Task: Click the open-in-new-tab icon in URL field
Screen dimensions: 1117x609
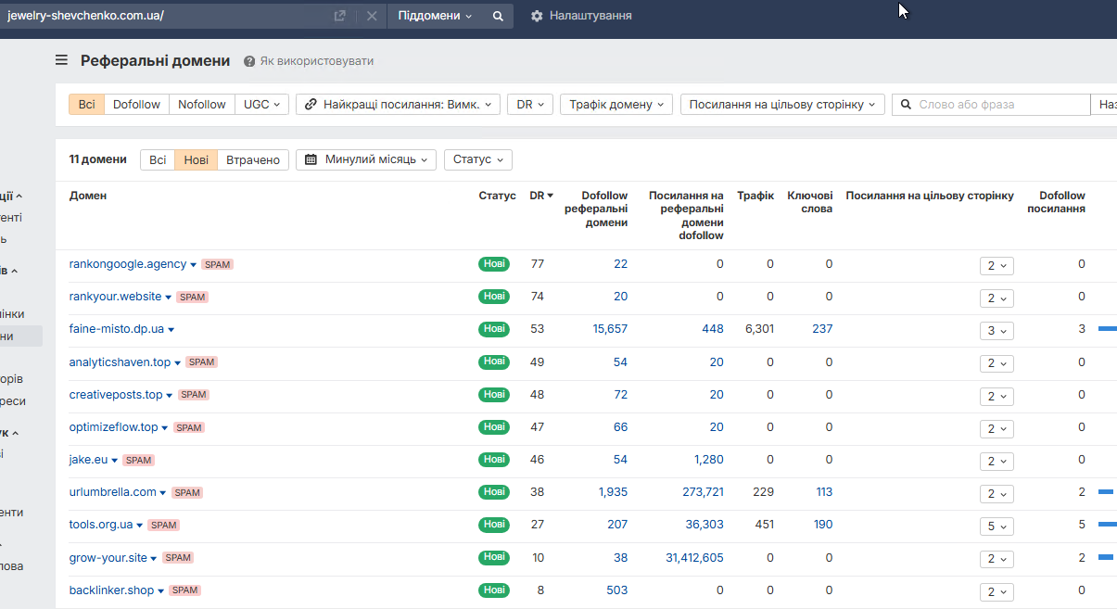Action: [x=339, y=16]
